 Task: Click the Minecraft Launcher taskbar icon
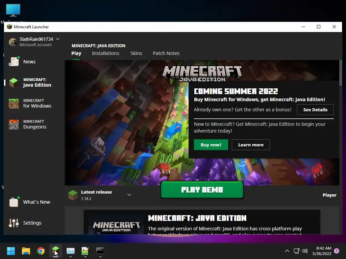56,251
